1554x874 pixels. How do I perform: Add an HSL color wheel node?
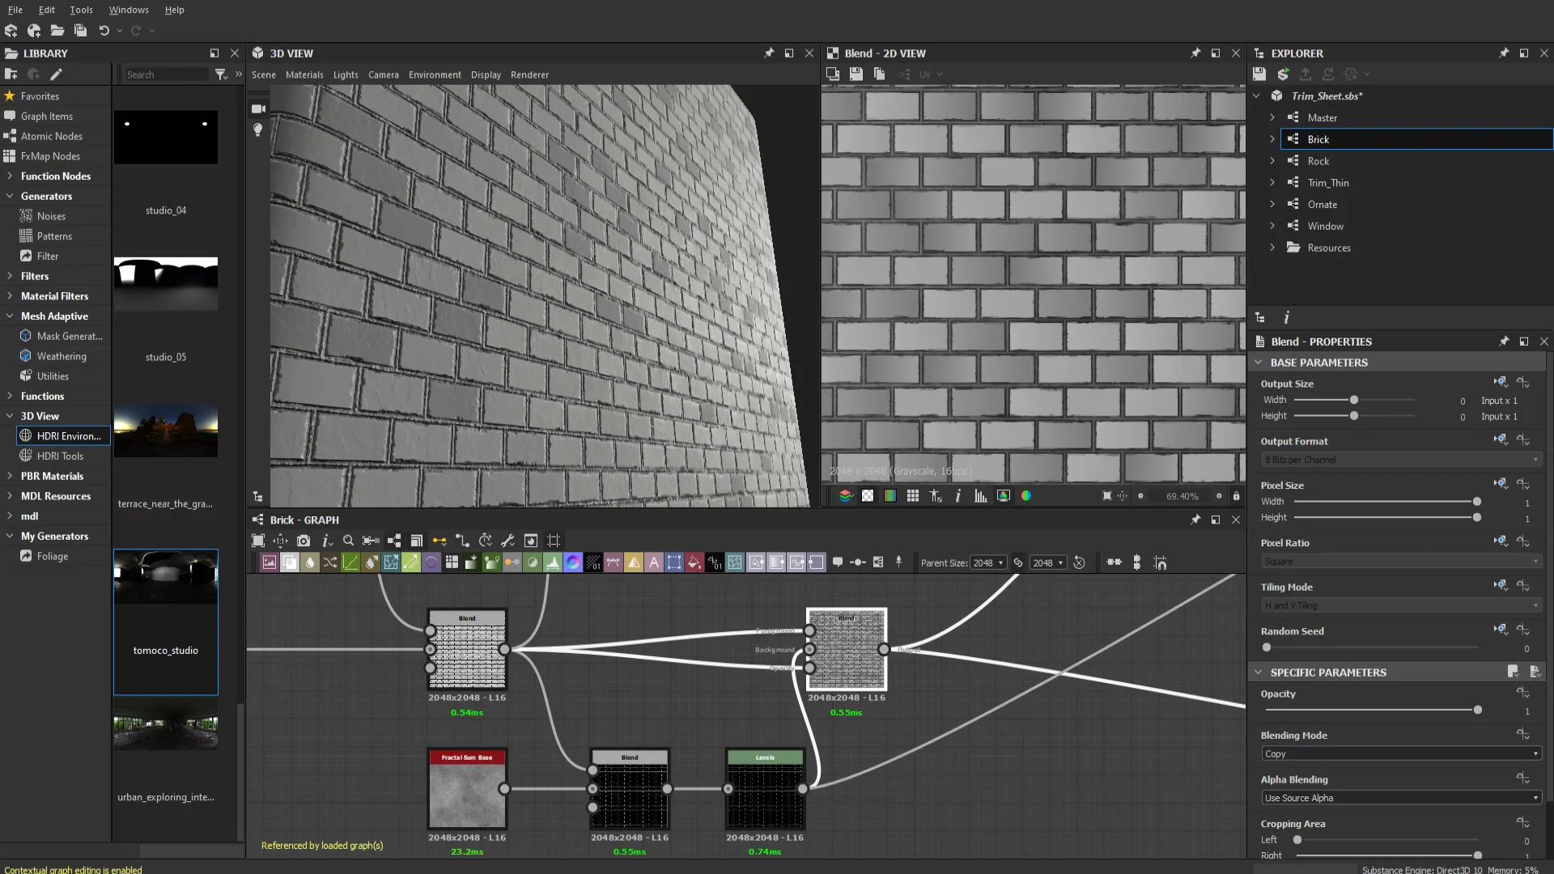573,562
